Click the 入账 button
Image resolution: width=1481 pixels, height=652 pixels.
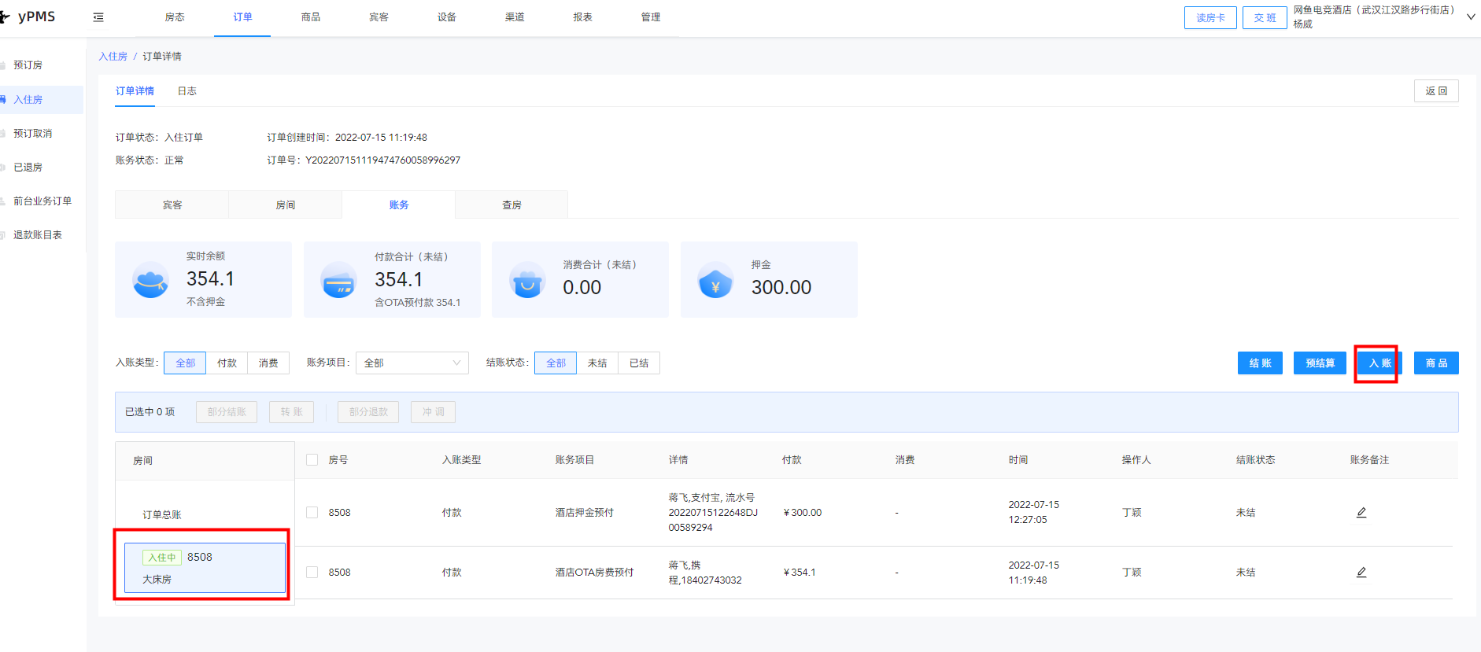point(1379,363)
